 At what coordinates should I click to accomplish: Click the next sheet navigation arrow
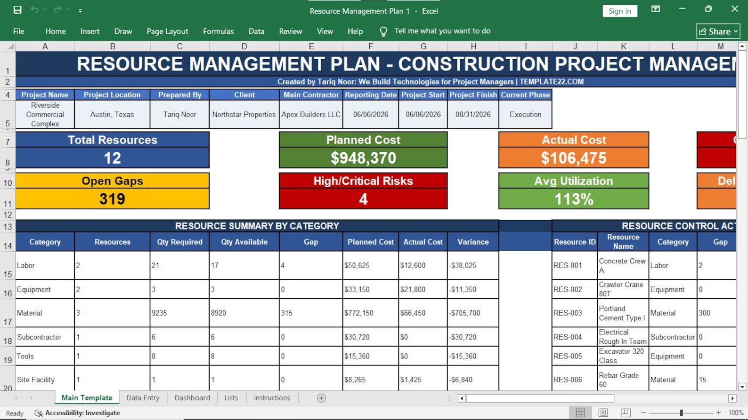(32, 398)
